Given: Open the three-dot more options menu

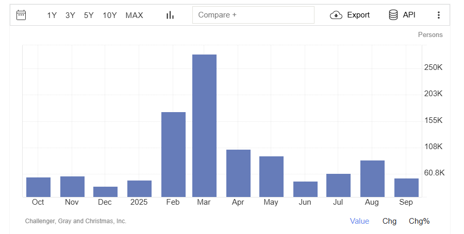Looking at the screenshot, I should point(439,15).
